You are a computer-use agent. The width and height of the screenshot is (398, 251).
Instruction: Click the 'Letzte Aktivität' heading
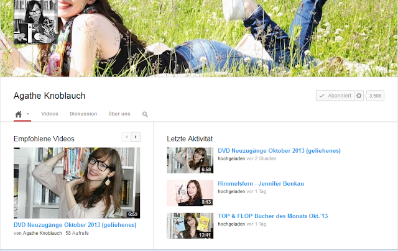tap(190, 139)
